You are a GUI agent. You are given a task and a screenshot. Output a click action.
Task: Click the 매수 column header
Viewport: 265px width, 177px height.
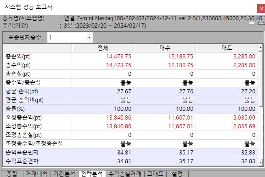point(165,48)
